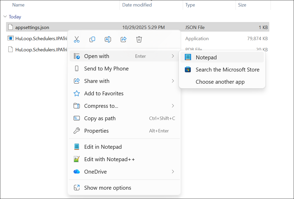The width and height of the screenshot is (294, 199).
Task: Click the Copy as path icon
Action: (76, 118)
